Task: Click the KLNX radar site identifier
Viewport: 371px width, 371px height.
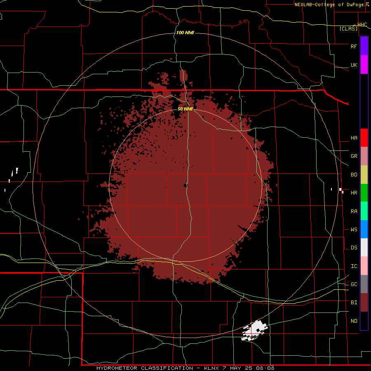Action: click(x=211, y=368)
